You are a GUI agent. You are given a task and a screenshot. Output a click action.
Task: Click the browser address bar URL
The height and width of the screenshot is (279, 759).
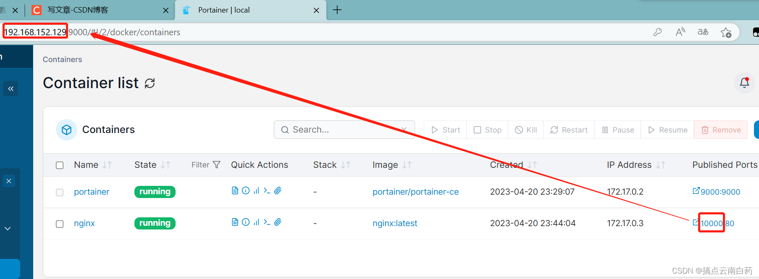92,32
